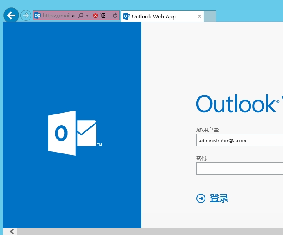Click the username field with administrator@a.com
Image resolution: width=283 pixels, height=235 pixels.
(x=240, y=140)
